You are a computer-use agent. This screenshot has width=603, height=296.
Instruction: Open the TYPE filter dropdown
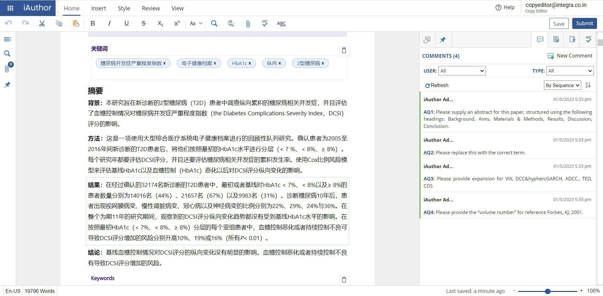tap(570, 71)
